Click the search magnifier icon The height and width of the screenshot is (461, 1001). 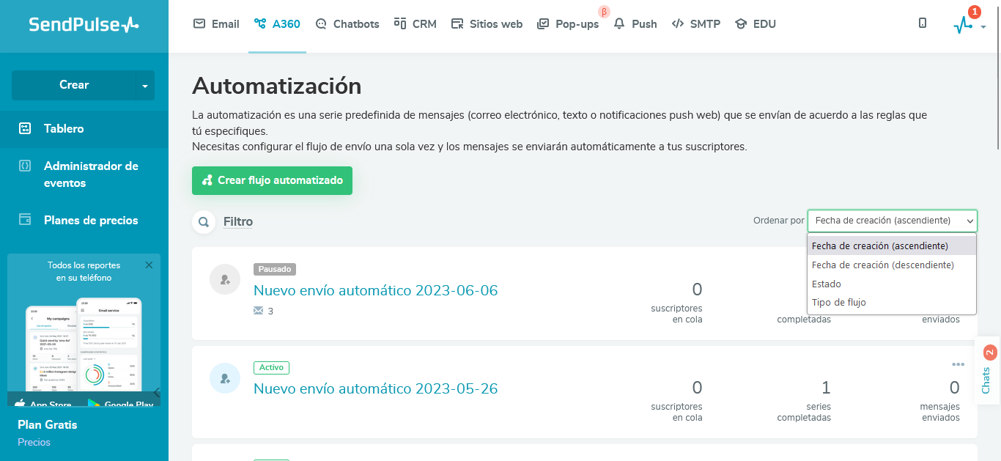point(203,221)
